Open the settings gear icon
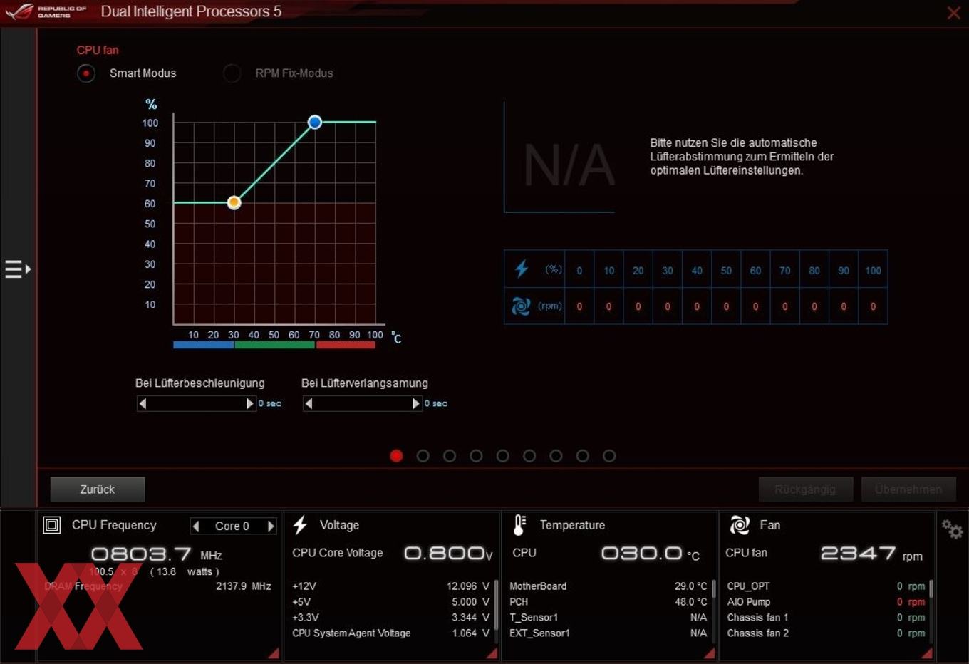This screenshot has height=664, width=969. 952,529
